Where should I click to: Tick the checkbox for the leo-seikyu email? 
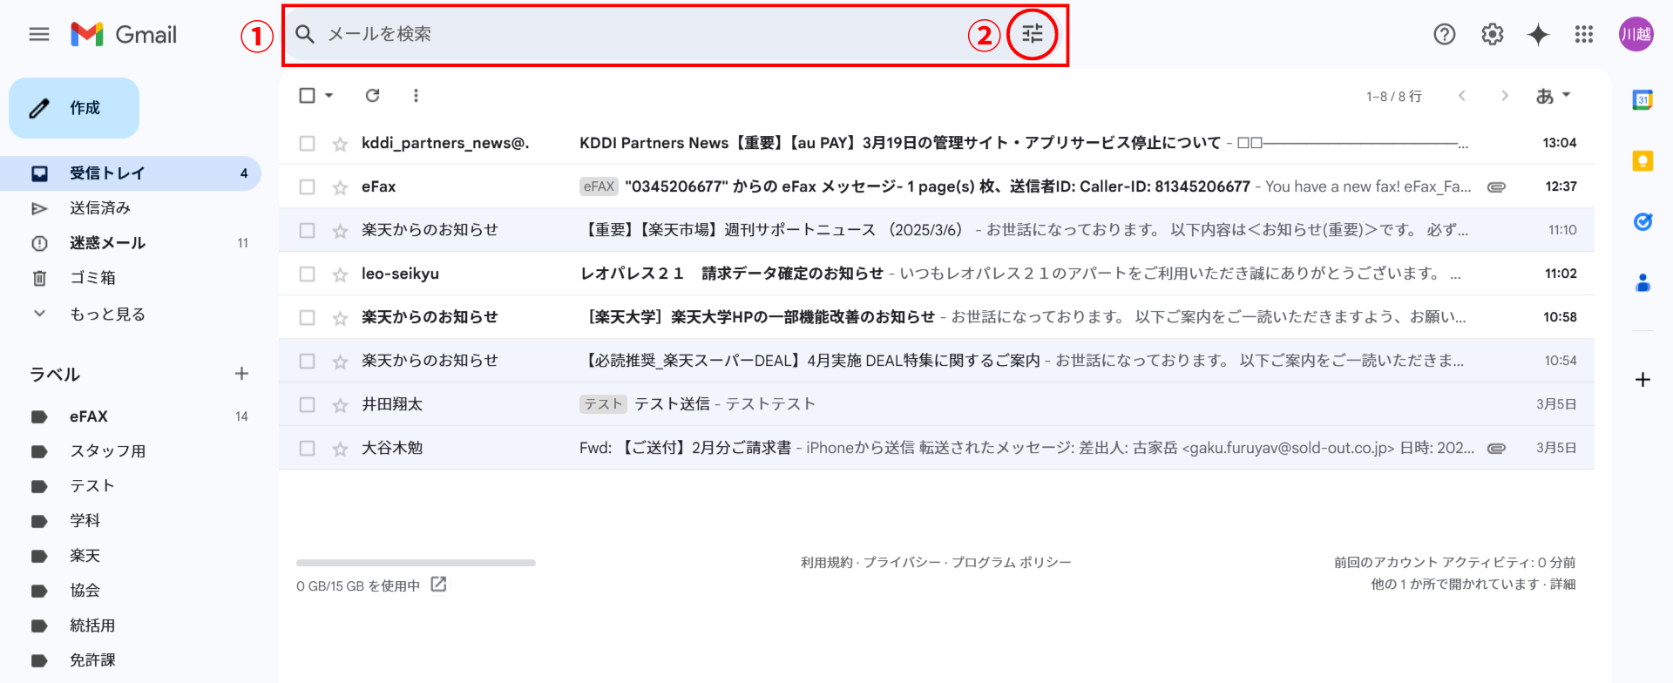(307, 274)
